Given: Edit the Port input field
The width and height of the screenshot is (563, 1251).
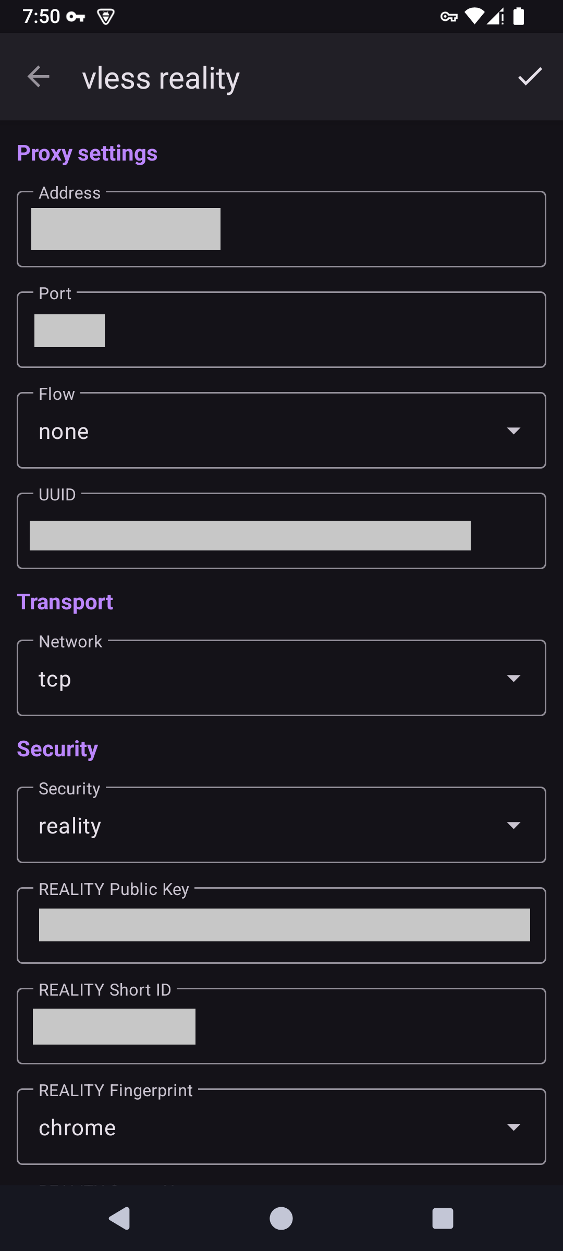Looking at the screenshot, I should coord(281,330).
